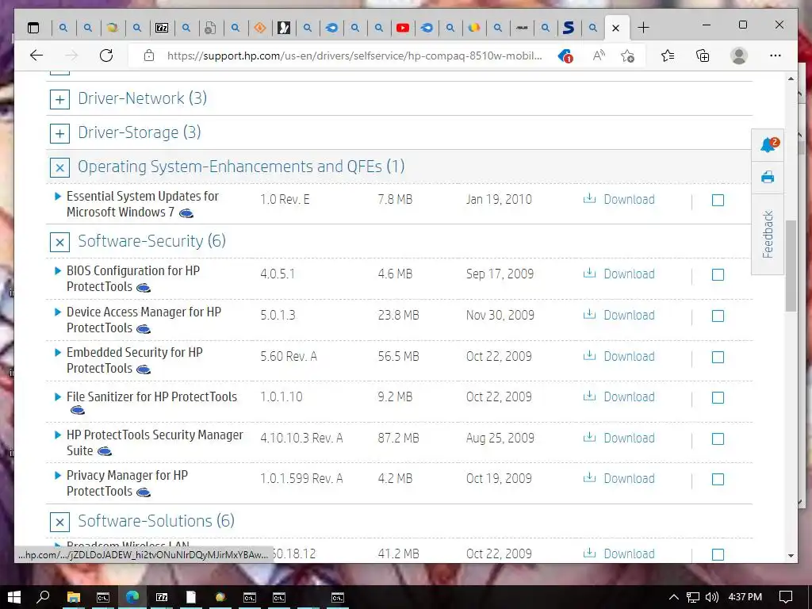Tick the Essential System Updates checkbox

click(x=718, y=201)
